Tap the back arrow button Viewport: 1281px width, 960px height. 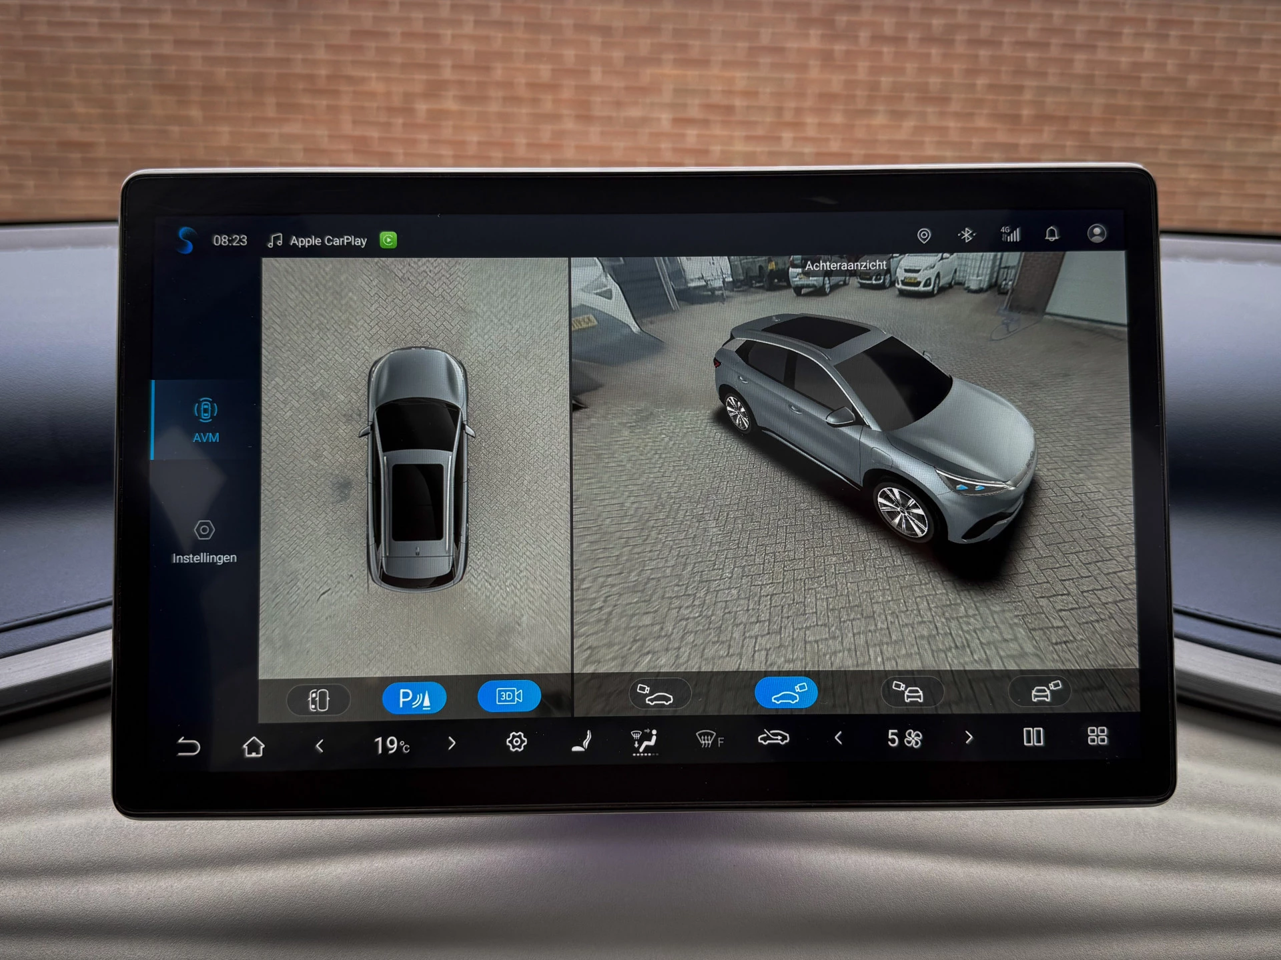188,747
